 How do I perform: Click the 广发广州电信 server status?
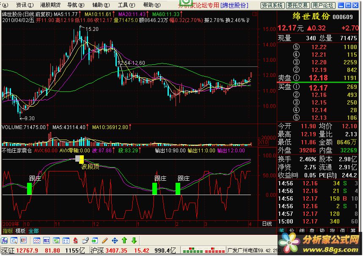tap(252, 250)
